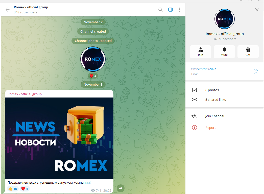Click the shared photos icon in profile panel
The image size is (264, 194).
pyautogui.click(x=195, y=90)
